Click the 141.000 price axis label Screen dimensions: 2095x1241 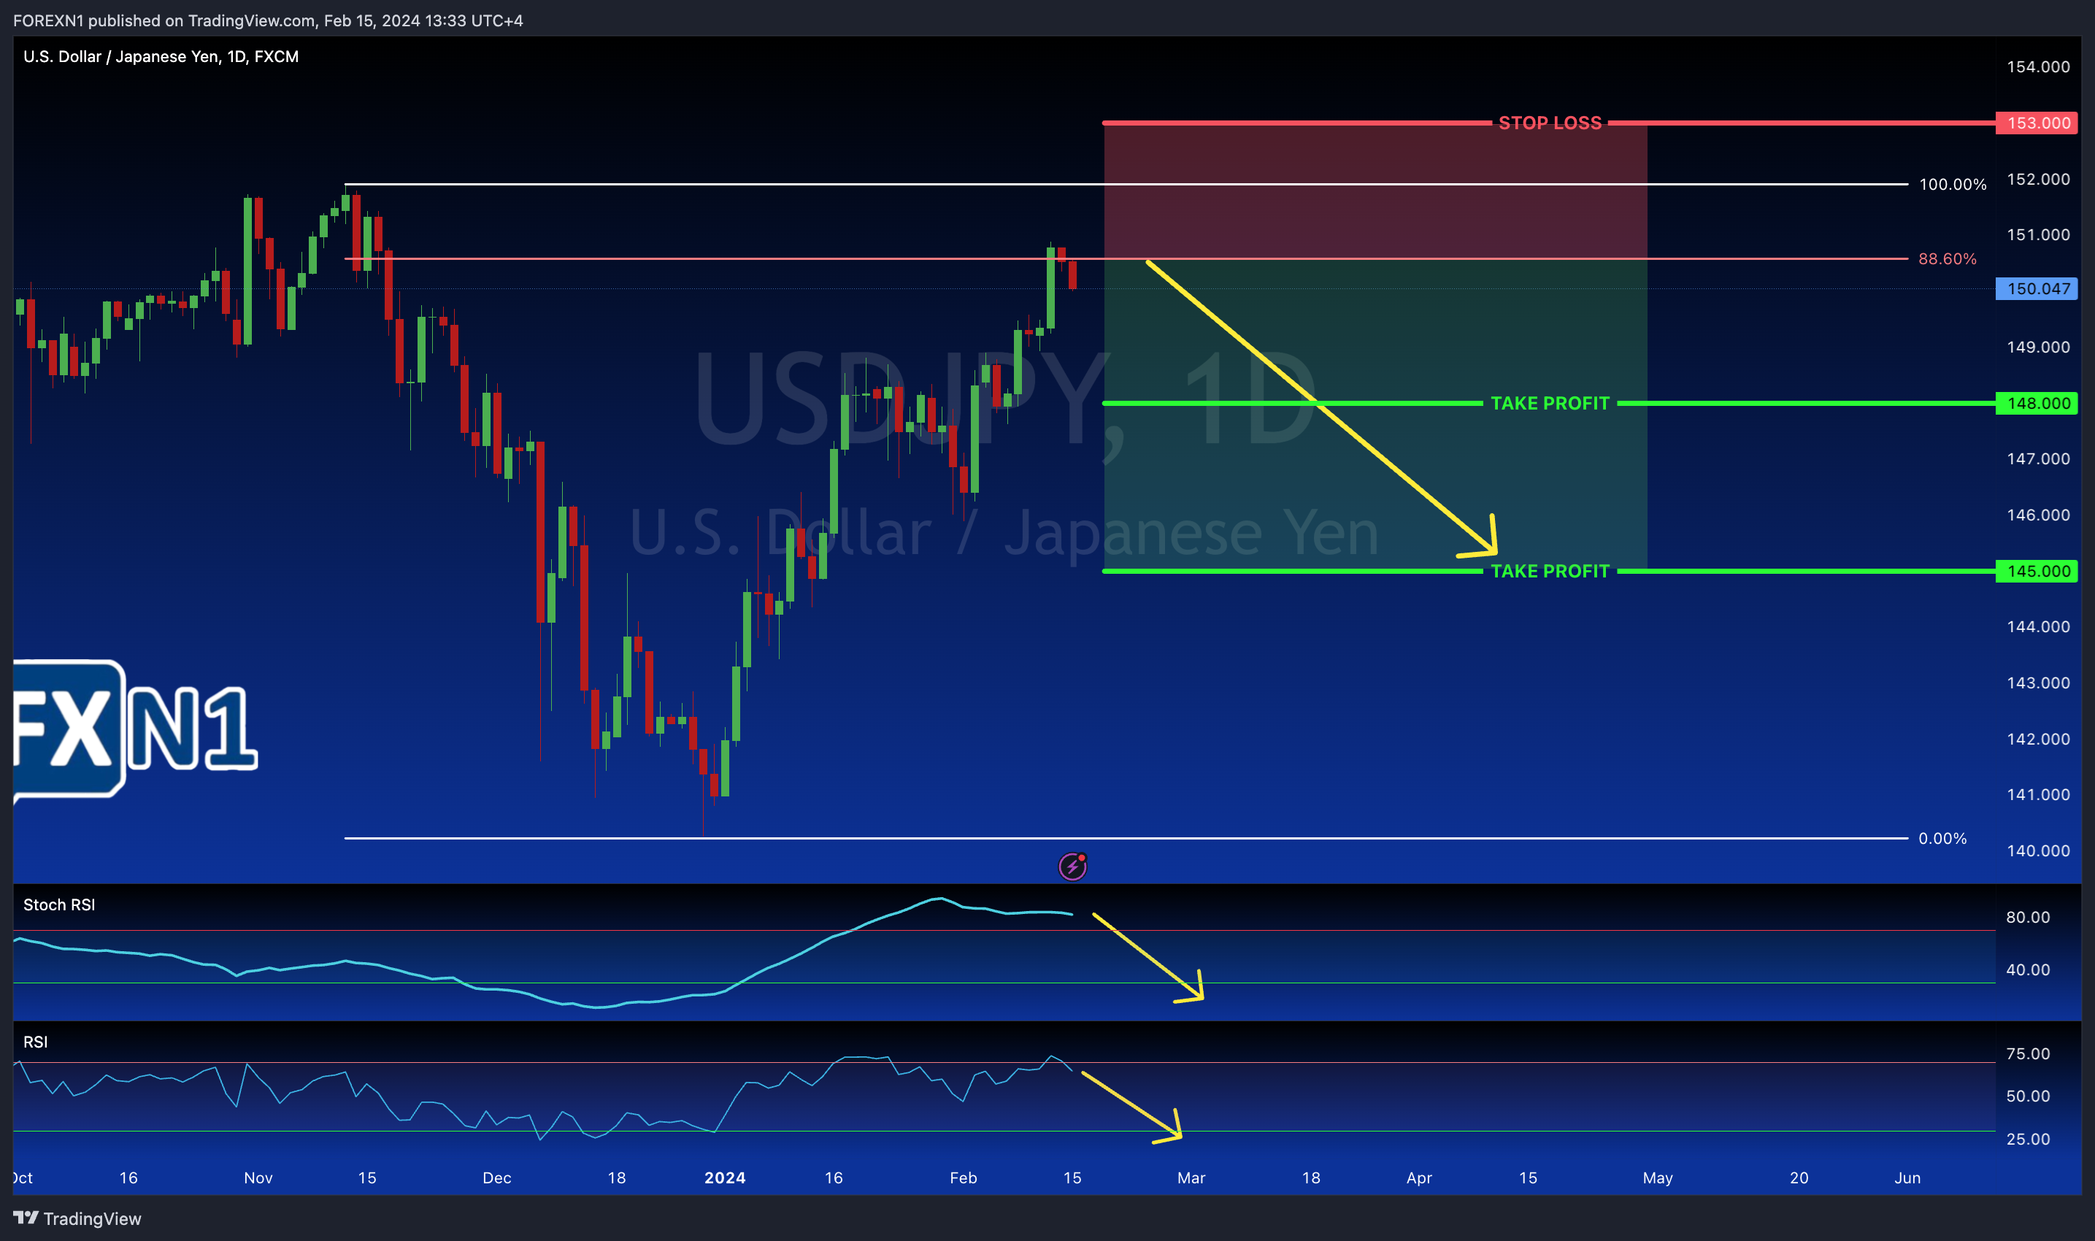(2038, 794)
